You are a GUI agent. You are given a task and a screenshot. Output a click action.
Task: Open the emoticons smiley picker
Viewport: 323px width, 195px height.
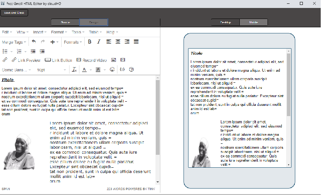[x=112, y=69]
